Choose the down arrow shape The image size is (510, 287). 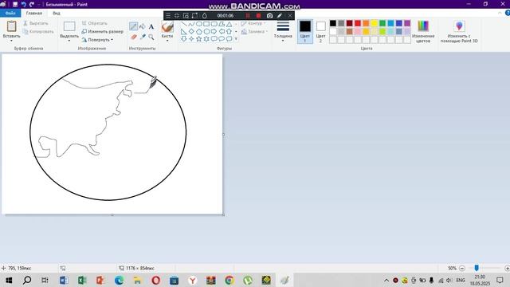coord(184,39)
